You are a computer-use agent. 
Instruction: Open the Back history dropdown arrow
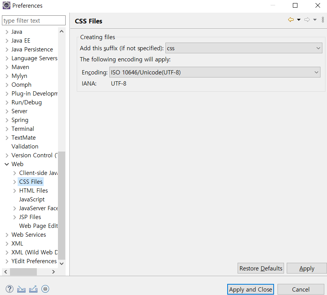click(299, 20)
